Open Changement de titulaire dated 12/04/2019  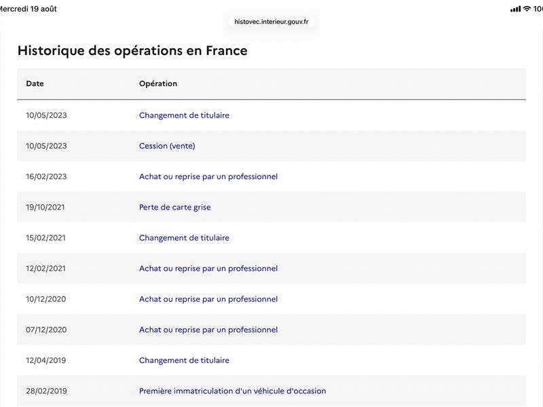(184, 360)
